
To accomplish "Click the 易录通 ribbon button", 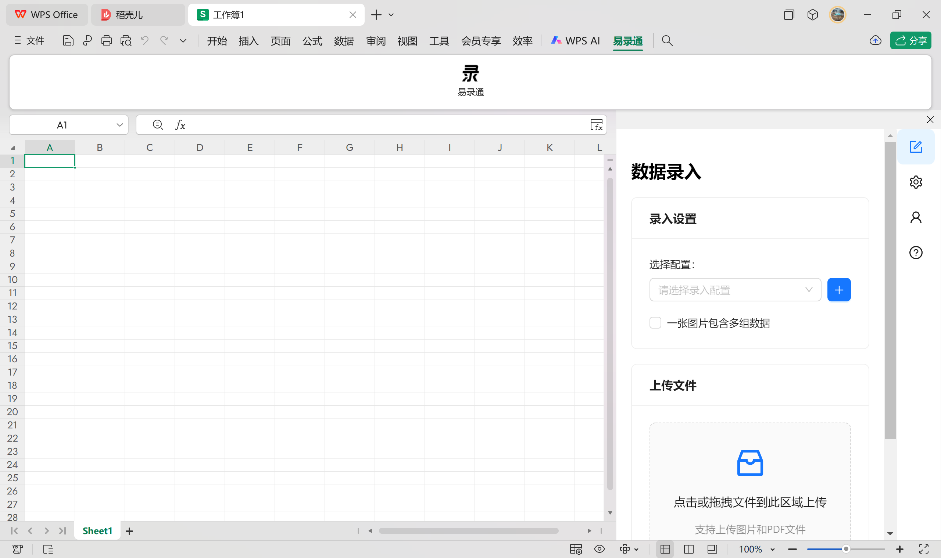I will pos(470,81).
